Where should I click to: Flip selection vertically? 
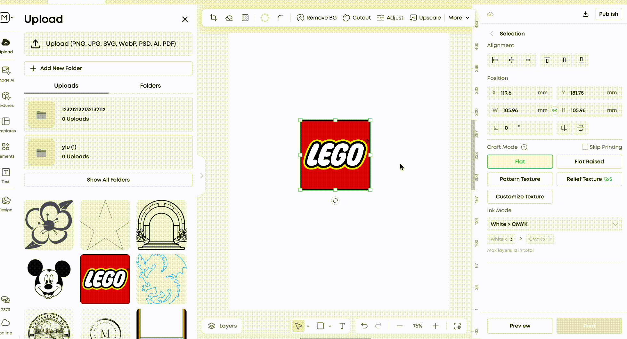coord(581,128)
